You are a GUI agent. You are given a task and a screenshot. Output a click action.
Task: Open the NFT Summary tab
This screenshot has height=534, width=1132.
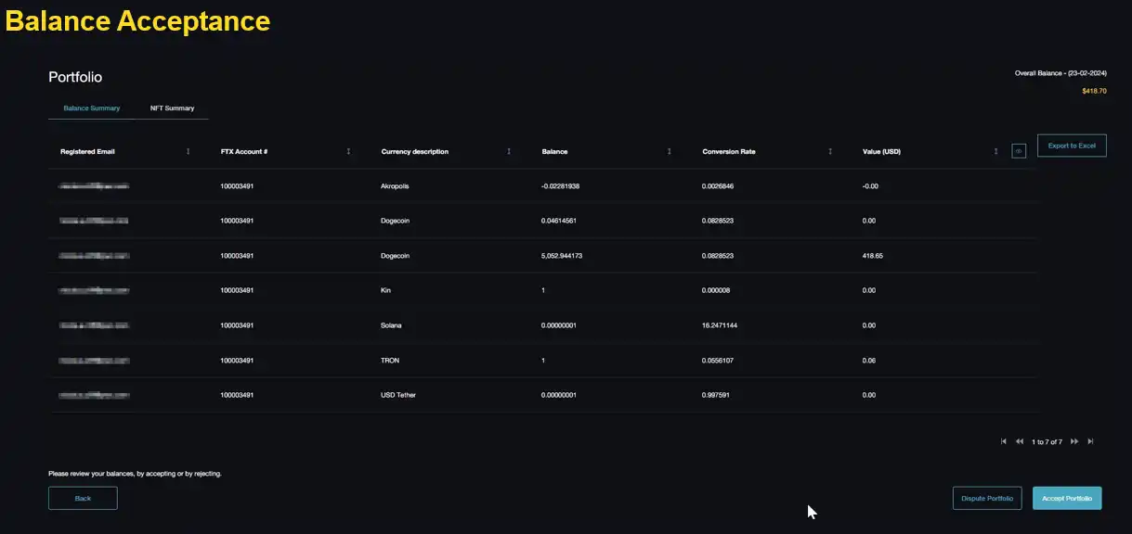tap(172, 108)
